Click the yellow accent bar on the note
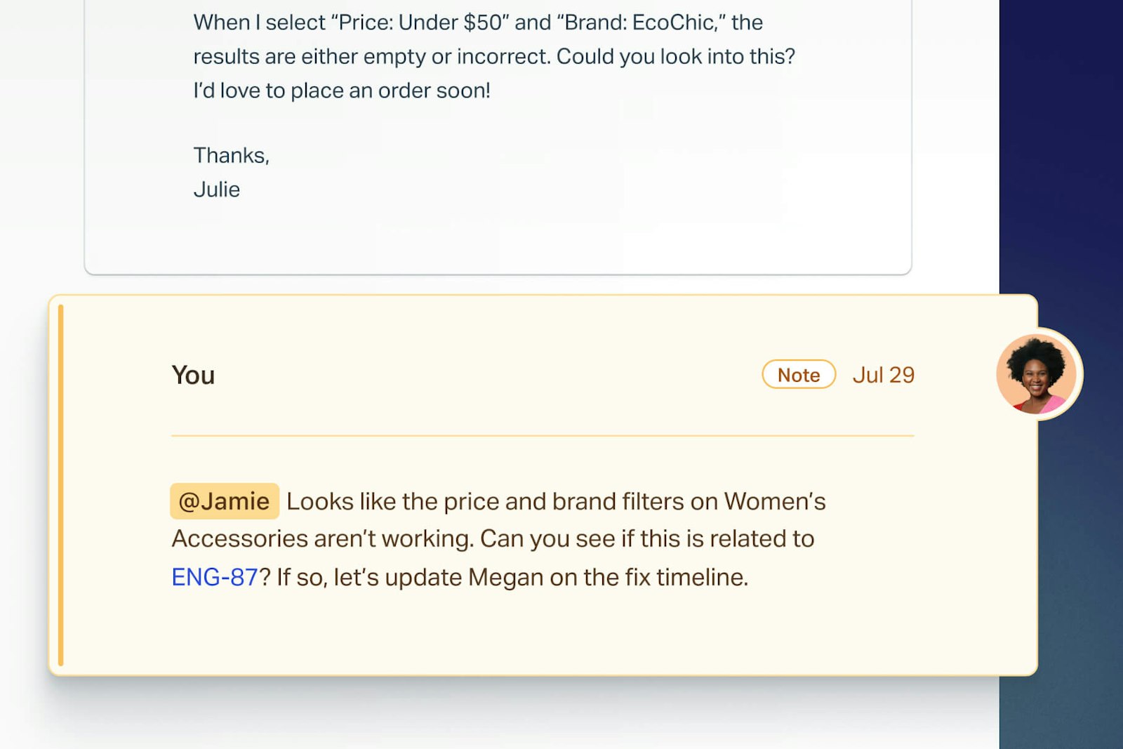 tap(61, 484)
